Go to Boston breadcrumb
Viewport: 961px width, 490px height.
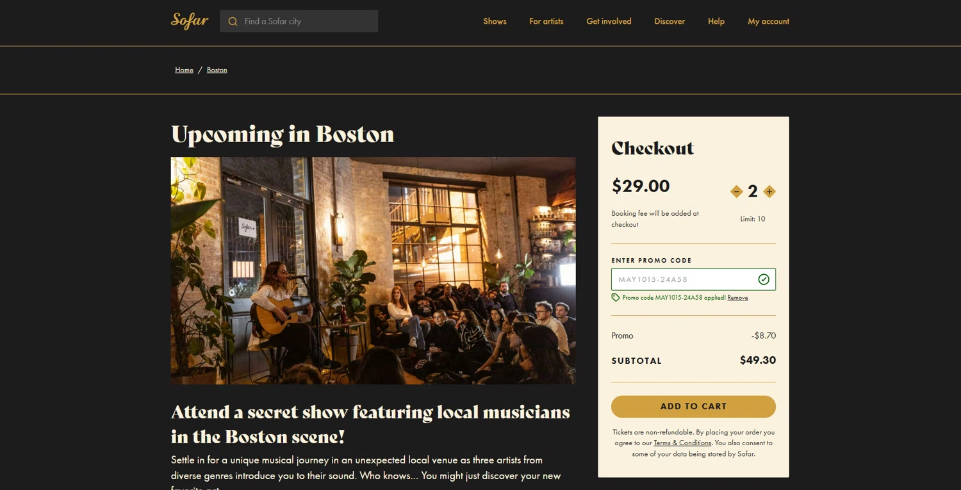[x=217, y=70]
